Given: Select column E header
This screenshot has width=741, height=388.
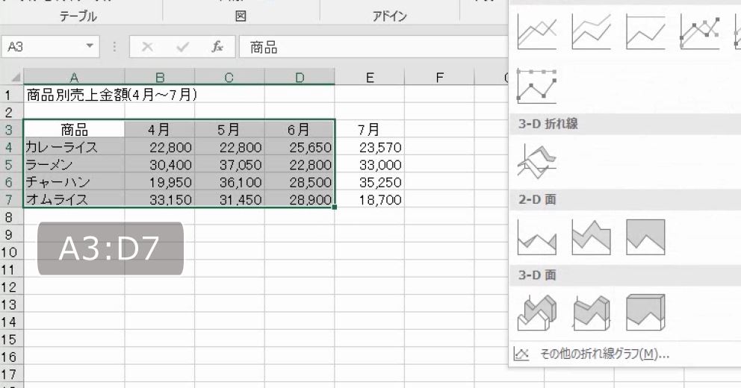Looking at the screenshot, I should click(x=370, y=77).
